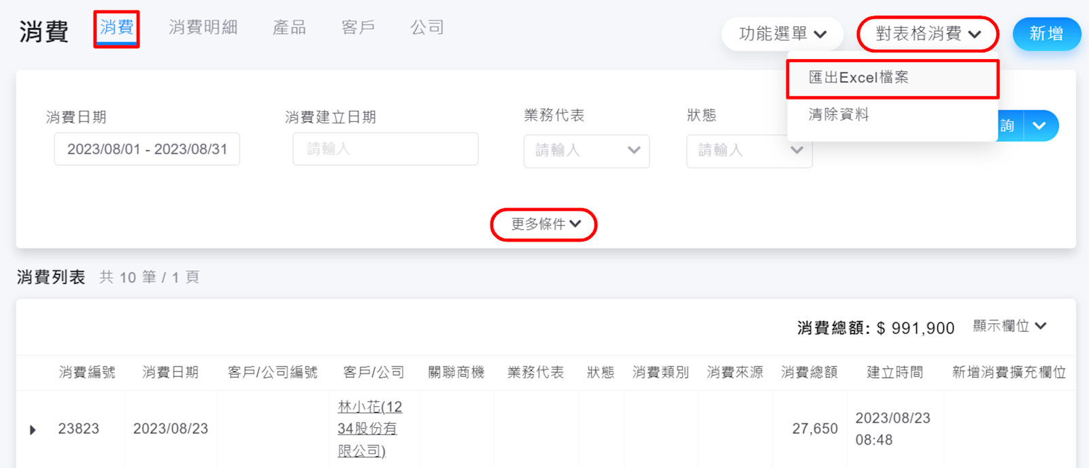Click the arrow beside the blue query button
1089x468 pixels.
pyautogui.click(x=1040, y=126)
